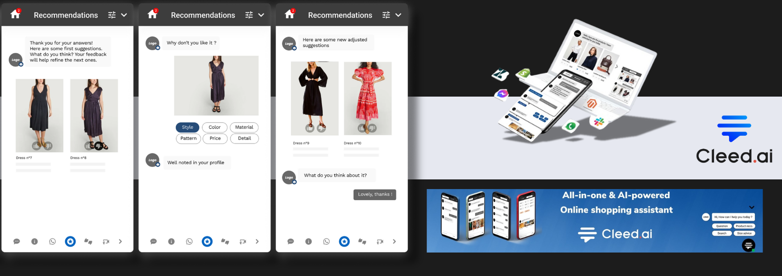This screenshot has width=782, height=276.
Task: Open WhatsApp icon below 'Well noted in your profile'
Action: [x=189, y=241]
